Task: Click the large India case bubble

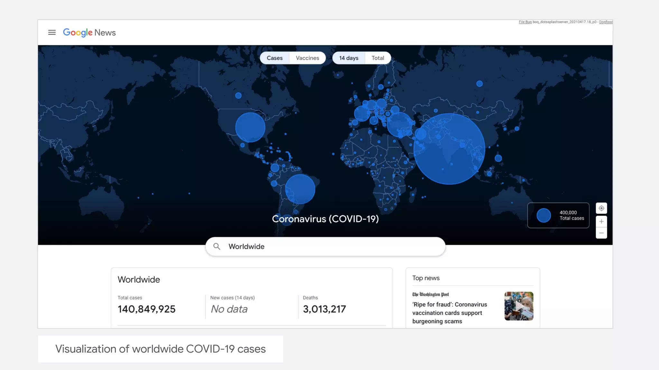Action: (x=449, y=149)
